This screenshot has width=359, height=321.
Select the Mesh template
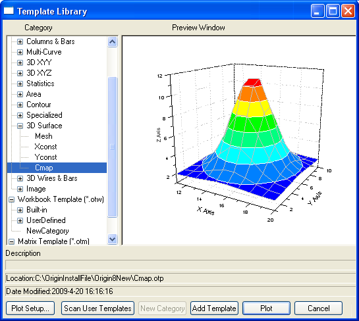(x=43, y=136)
